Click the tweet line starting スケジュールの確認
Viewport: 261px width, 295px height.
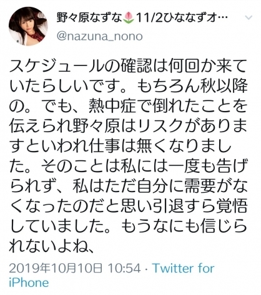(x=128, y=66)
